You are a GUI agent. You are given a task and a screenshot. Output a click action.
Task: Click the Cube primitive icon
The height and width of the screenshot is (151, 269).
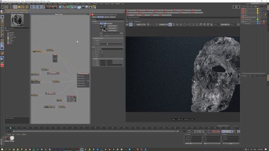60,7
